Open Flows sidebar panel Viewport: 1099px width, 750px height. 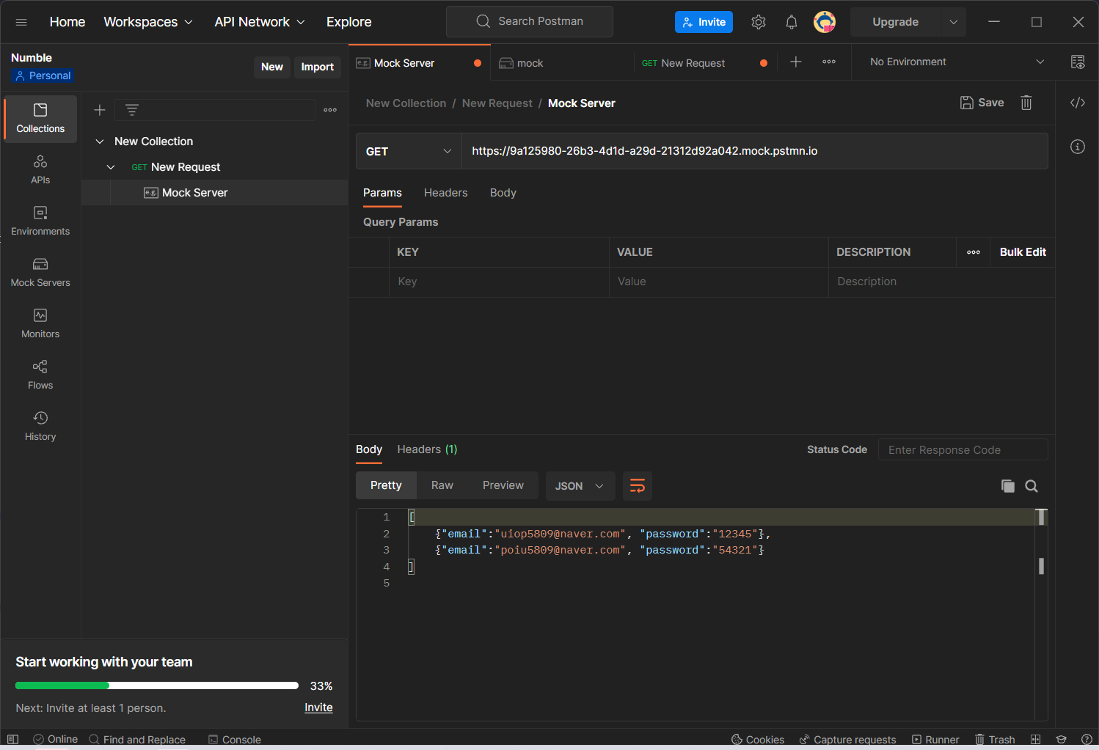click(40, 375)
